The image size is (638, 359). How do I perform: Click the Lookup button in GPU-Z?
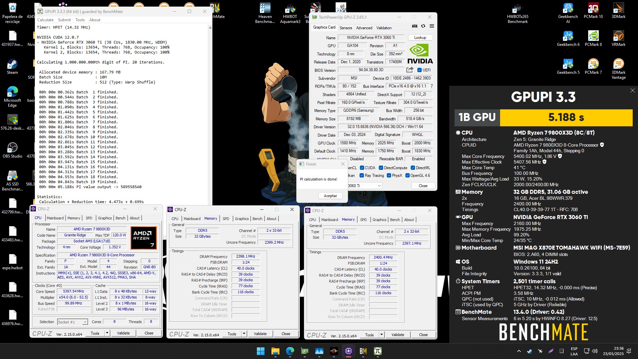point(420,38)
